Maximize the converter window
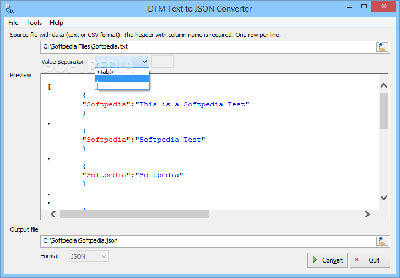The height and width of the screenshot is (278, 400). pos(364,7)
